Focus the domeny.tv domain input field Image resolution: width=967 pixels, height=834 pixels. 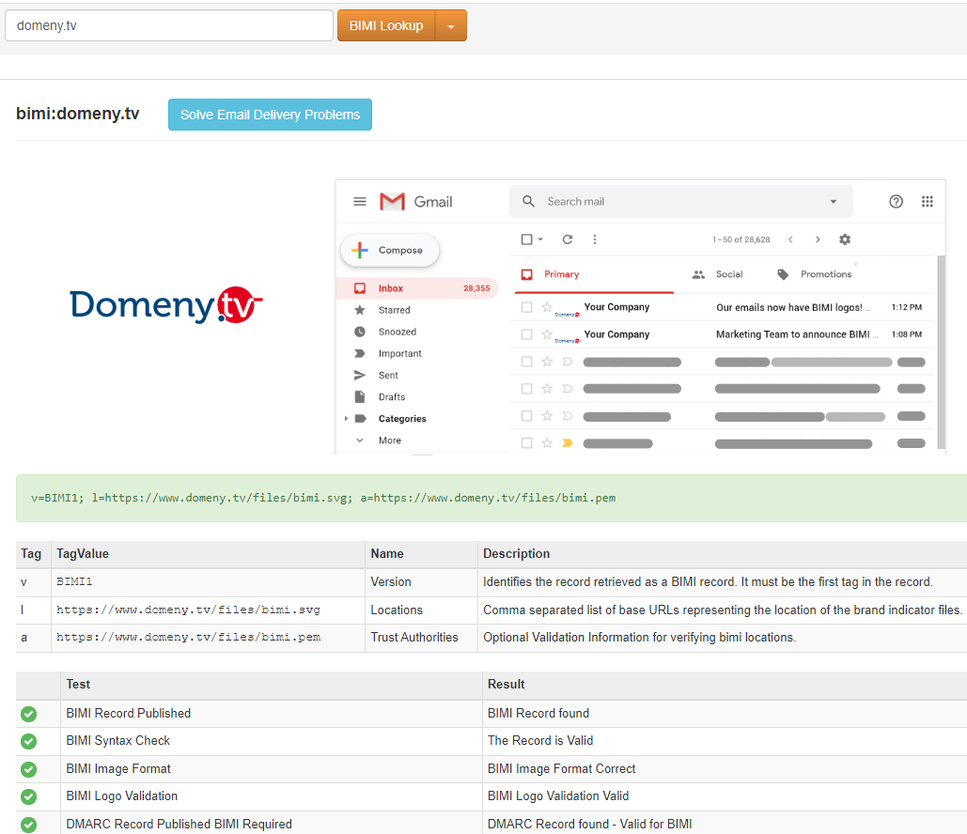click(169, 26)
